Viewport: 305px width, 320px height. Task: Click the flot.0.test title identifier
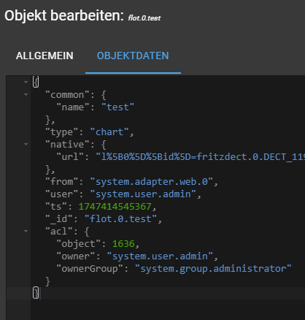point(144,18)
